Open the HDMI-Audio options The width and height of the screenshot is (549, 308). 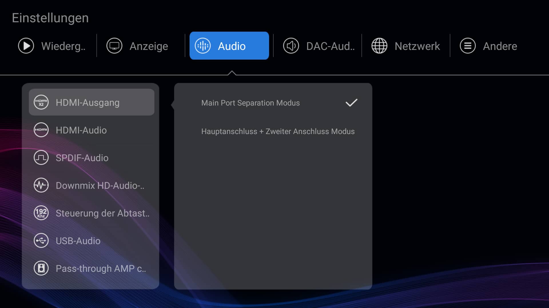(x=81, y=130)
